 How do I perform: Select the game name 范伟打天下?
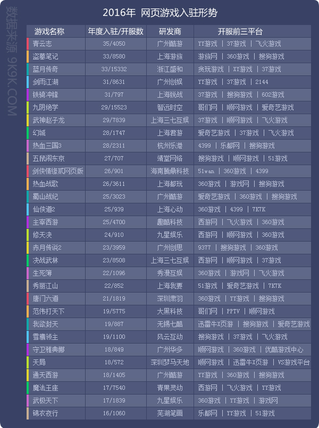click(x=49, y=311)
